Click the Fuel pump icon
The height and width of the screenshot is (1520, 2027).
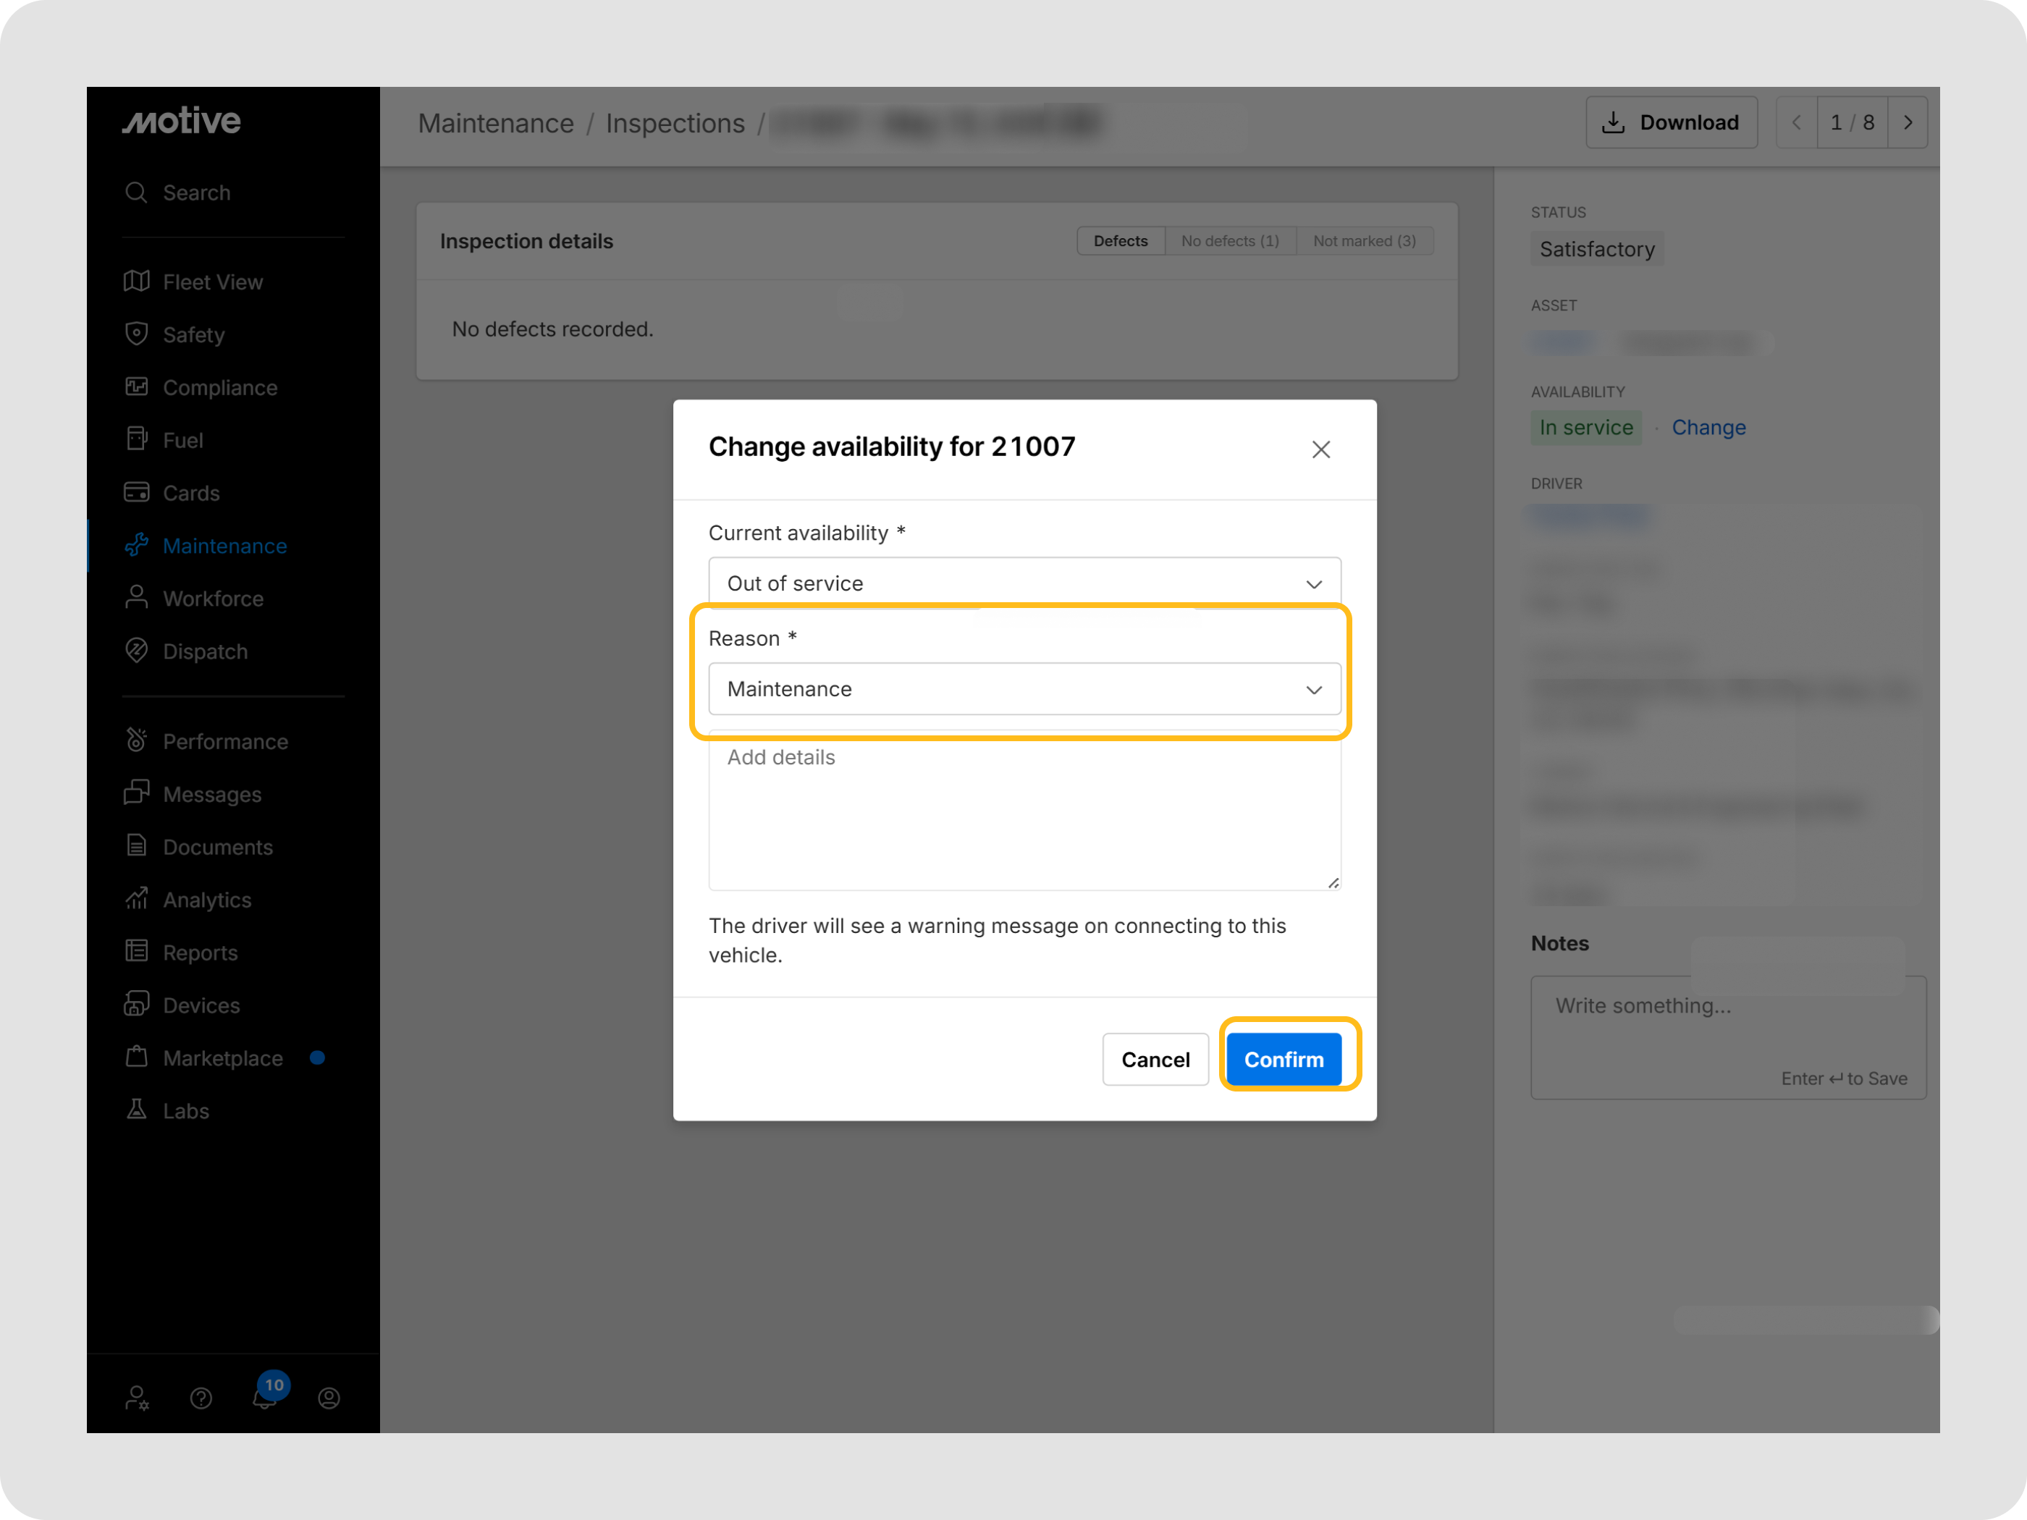137,439
